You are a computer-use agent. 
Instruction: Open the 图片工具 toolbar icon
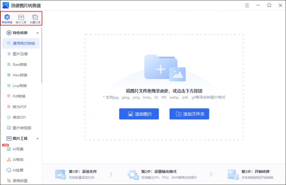click(x=21, y=17)
